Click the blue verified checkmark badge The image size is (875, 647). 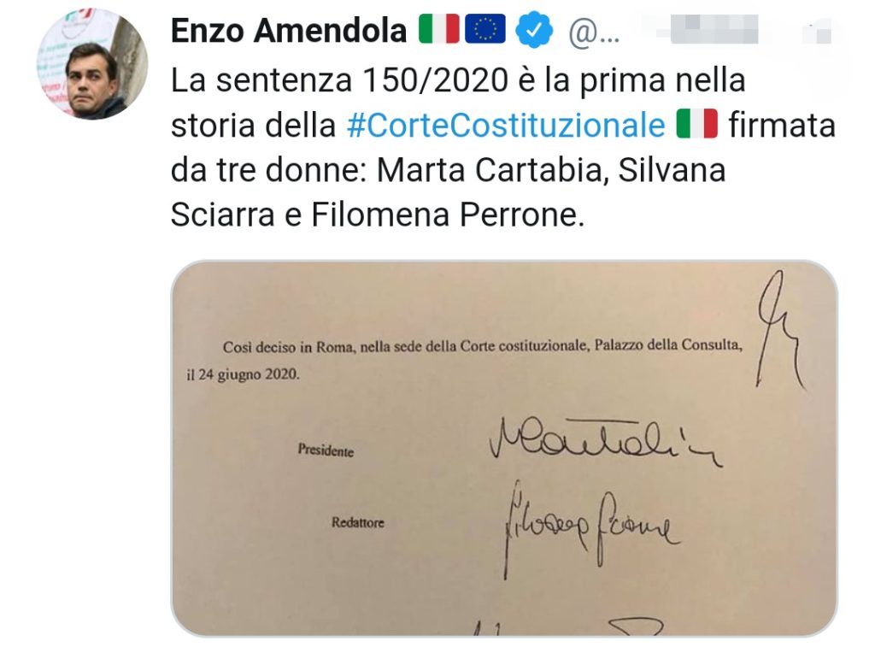click(534, 30)
